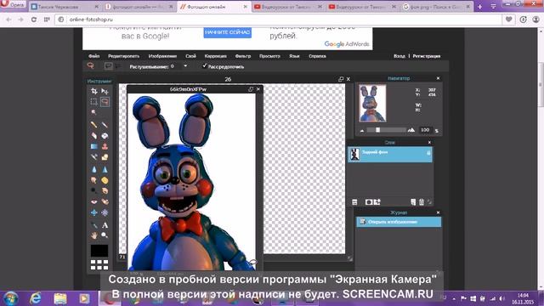
Task: Choose the freehand lasso mode icon
Action: (x=108, y=66)
